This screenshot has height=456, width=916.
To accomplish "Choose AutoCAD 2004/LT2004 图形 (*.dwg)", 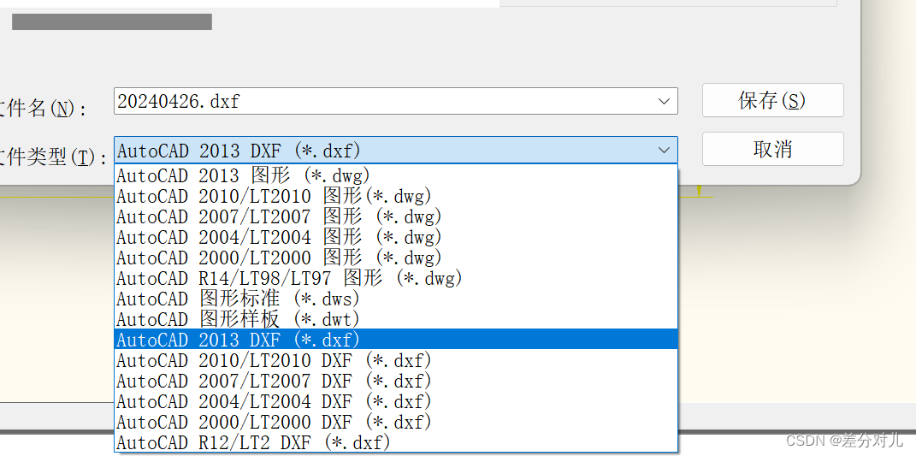I will click(396, 237).
